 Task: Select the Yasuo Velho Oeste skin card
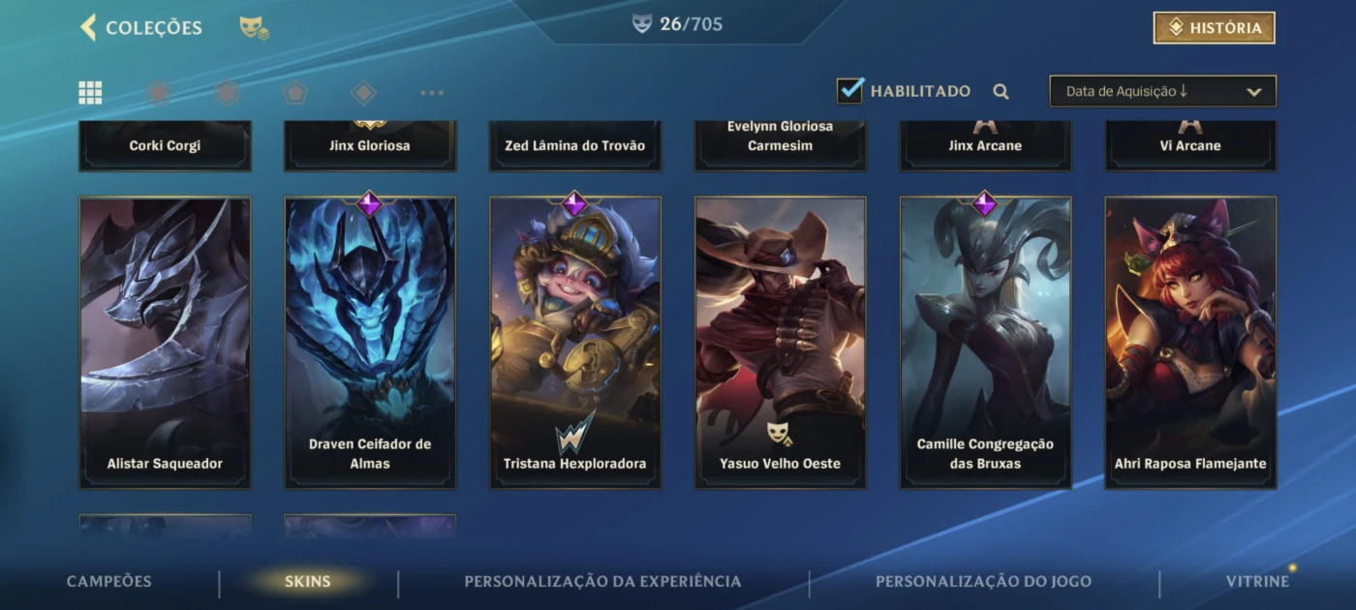[x=781, y=343]
